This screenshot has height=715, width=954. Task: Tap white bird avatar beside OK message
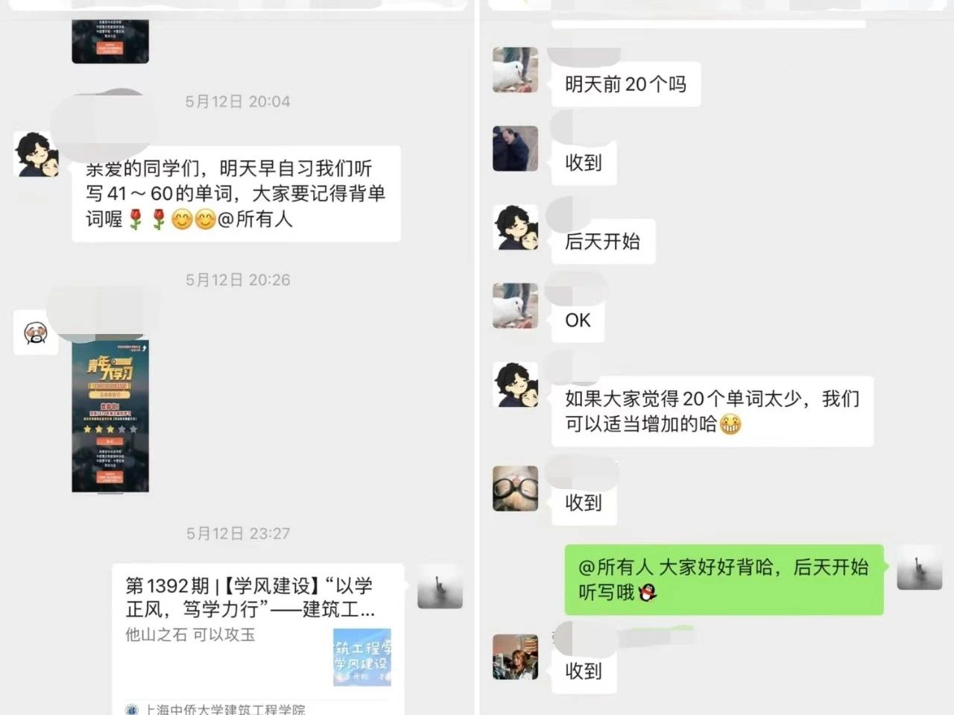tap(515, 306)
